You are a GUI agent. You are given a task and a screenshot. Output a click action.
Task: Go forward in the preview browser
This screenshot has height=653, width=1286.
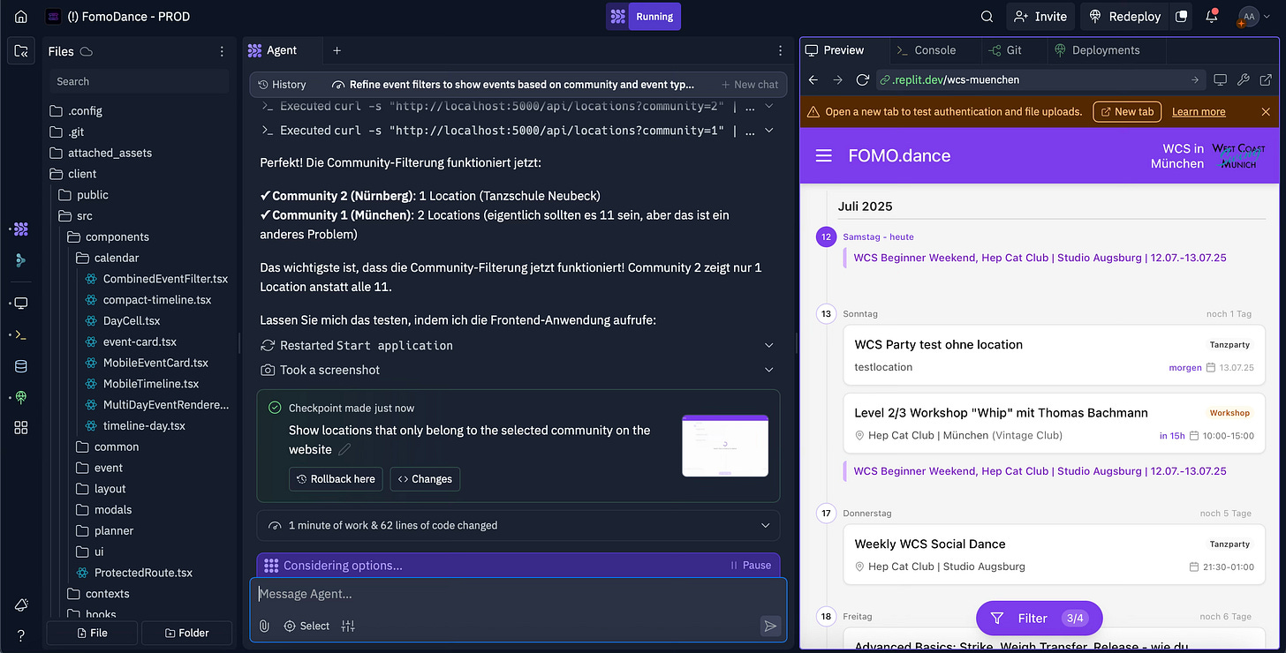[x=838, y=79]
